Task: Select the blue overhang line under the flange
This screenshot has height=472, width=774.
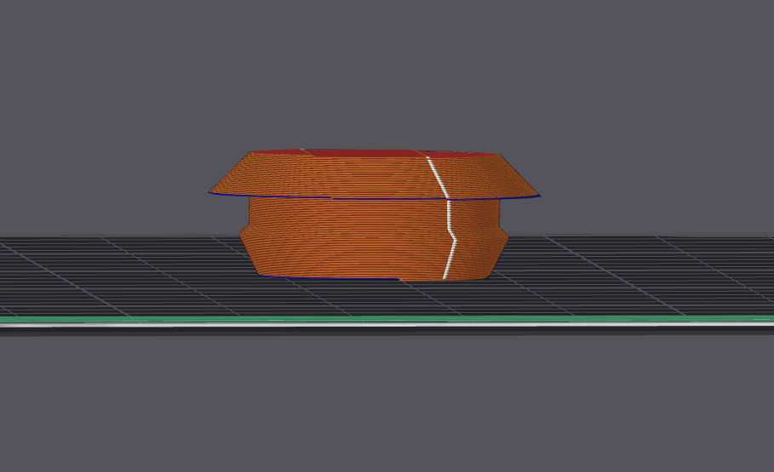Action: point(374,197)
